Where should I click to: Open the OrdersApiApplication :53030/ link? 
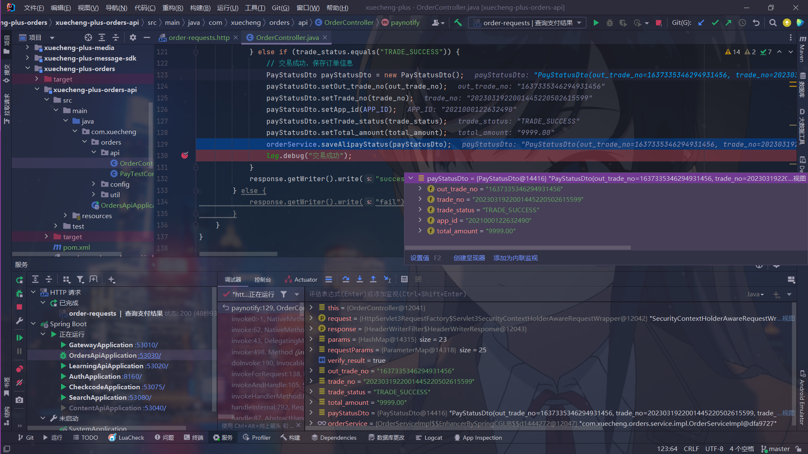[x=150, y=355]
